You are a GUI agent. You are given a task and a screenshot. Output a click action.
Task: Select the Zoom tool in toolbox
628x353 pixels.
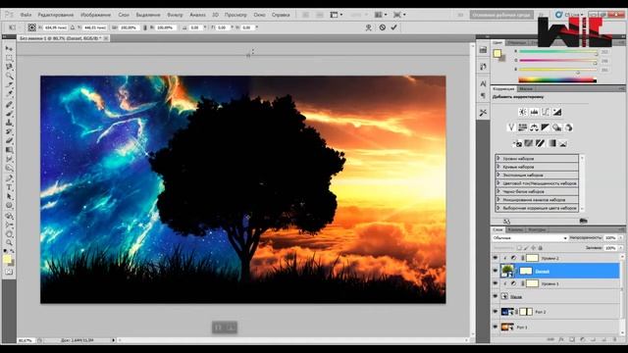(x=9, y=242)
